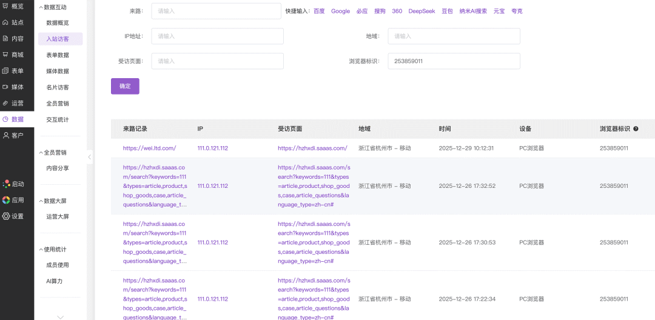655x320 pixels.
Task: Collapse the submenu panel with side arrow
Action: coord(90,157)
